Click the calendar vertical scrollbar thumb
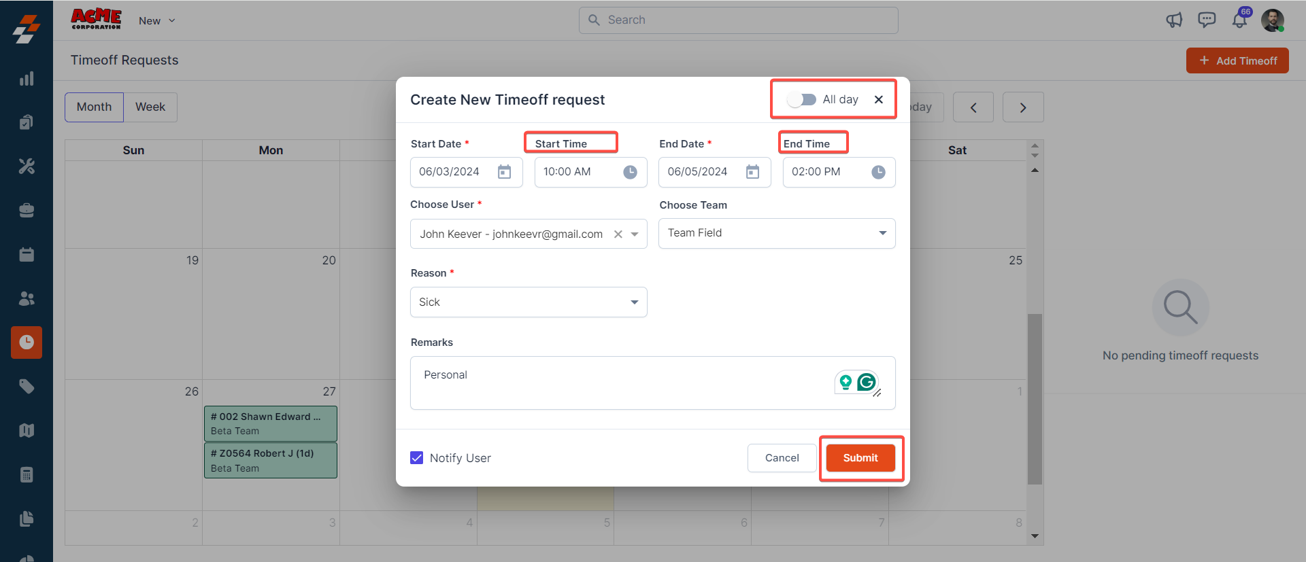The height and width of the screenshot is (562, 1306). (1035, 398)
